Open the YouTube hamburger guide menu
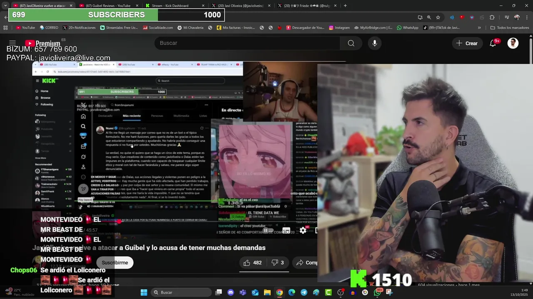This screenshot has width=533, height=299. 12,43
